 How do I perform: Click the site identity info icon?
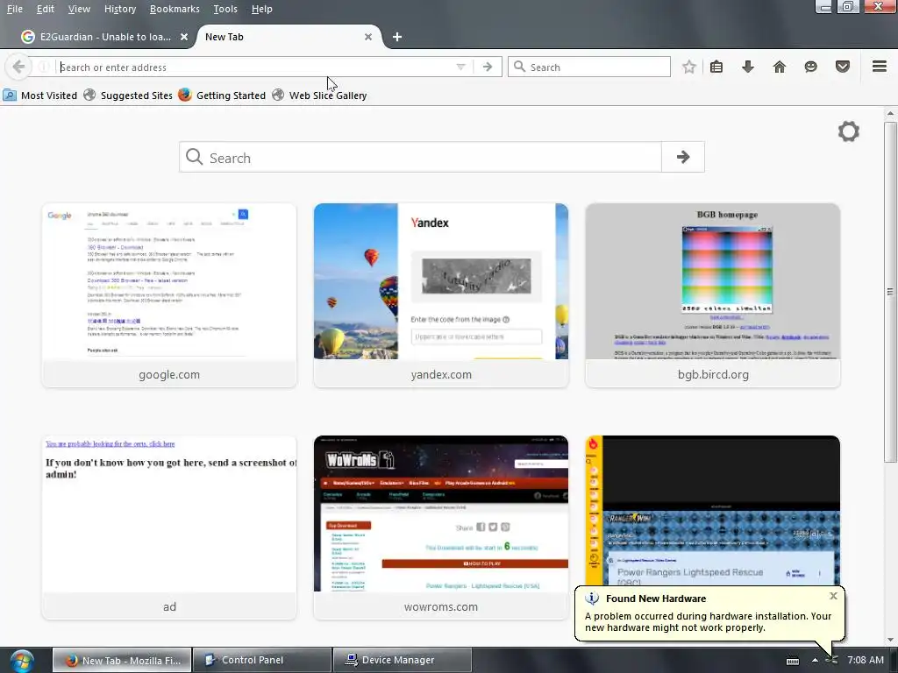point(44,67)
